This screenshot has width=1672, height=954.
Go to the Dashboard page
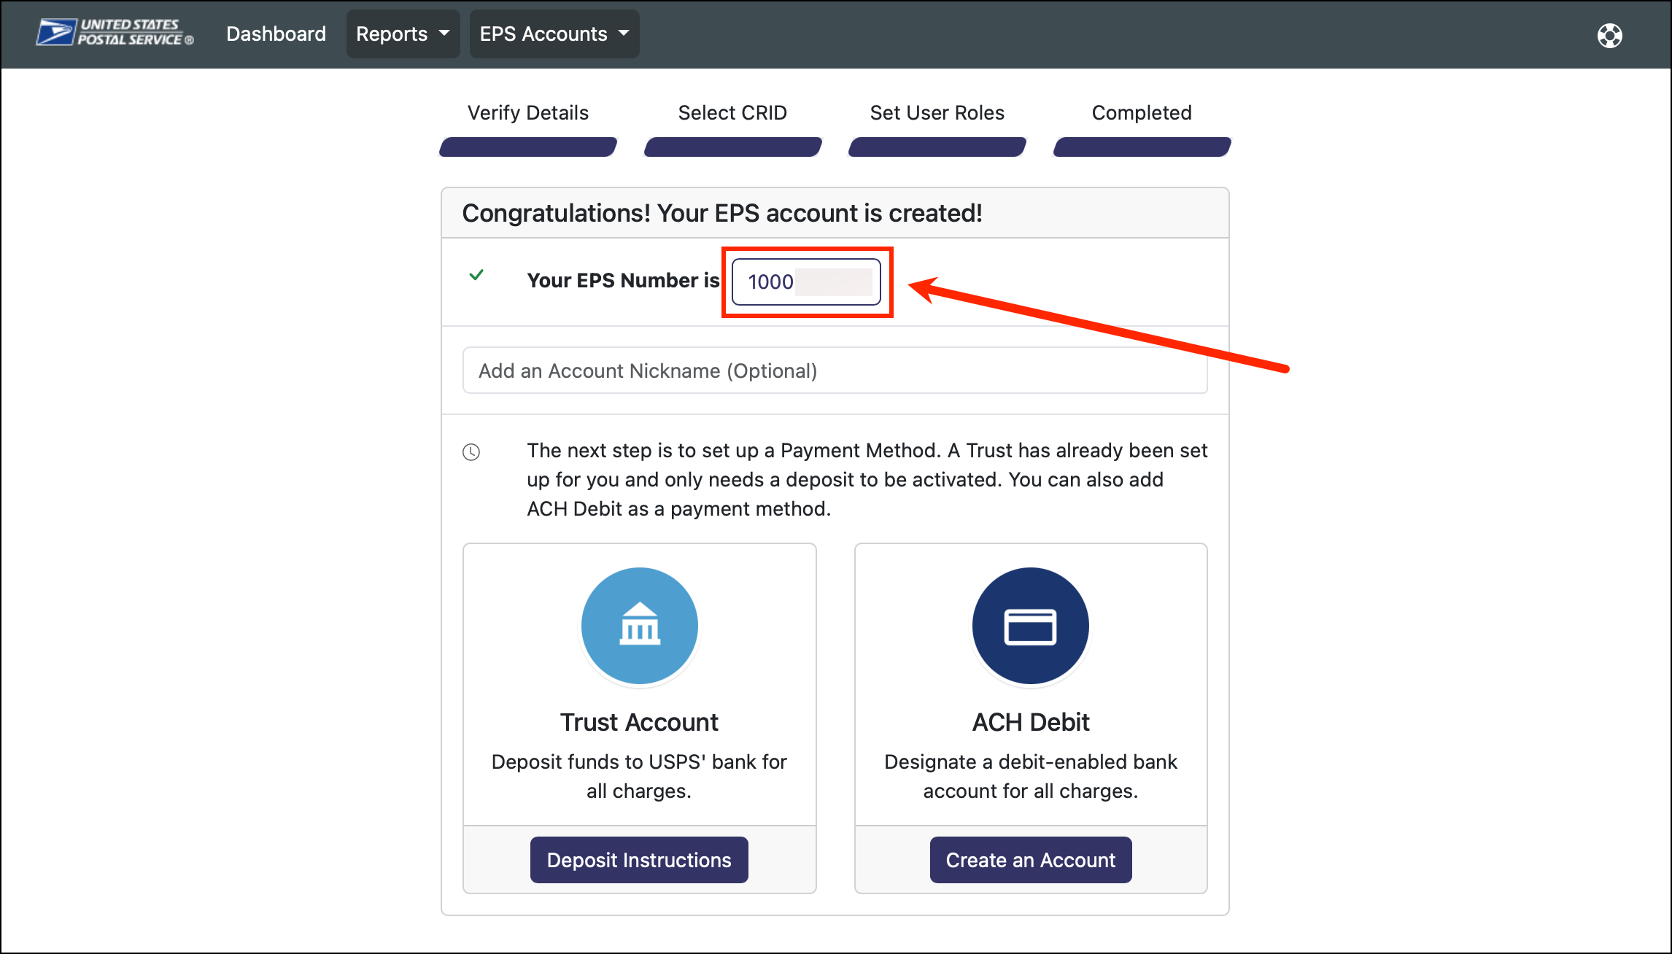tap(276, 34)
